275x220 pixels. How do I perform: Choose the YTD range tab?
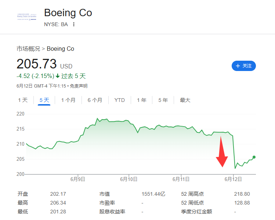tap(120, 100)
